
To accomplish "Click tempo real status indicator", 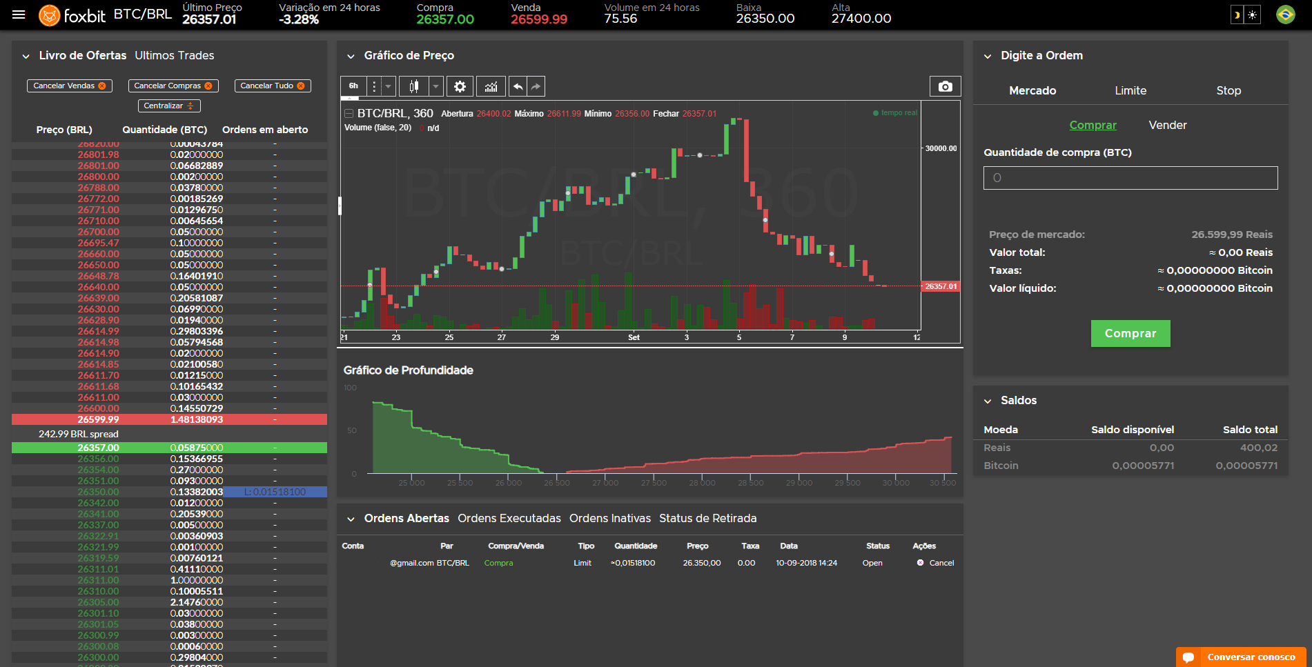I will pos(895,113).
